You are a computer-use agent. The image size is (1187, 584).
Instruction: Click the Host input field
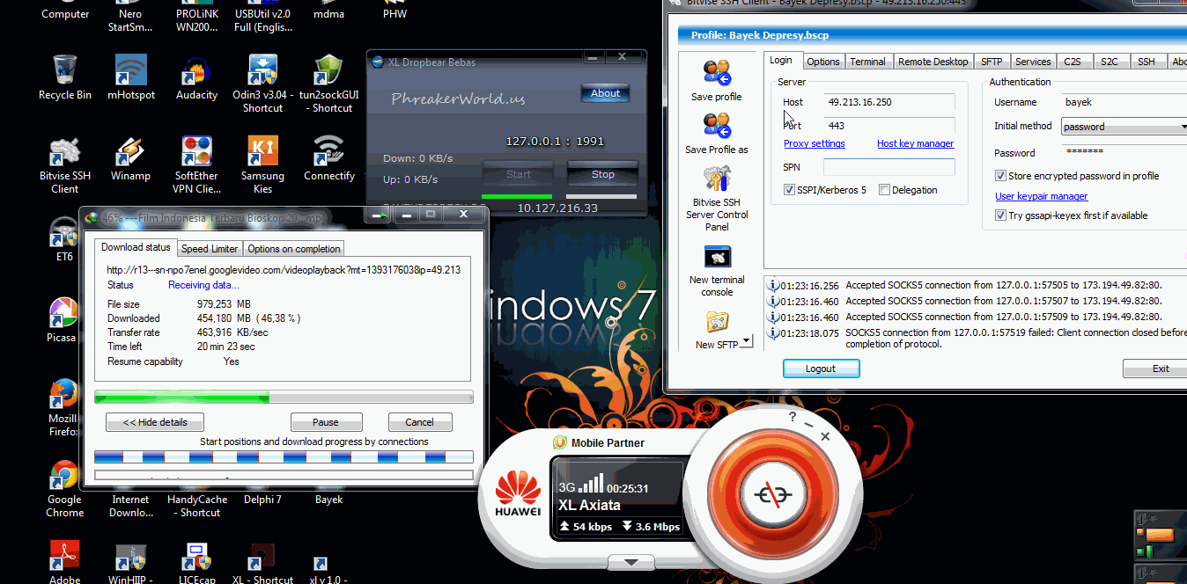coord(889,102)
